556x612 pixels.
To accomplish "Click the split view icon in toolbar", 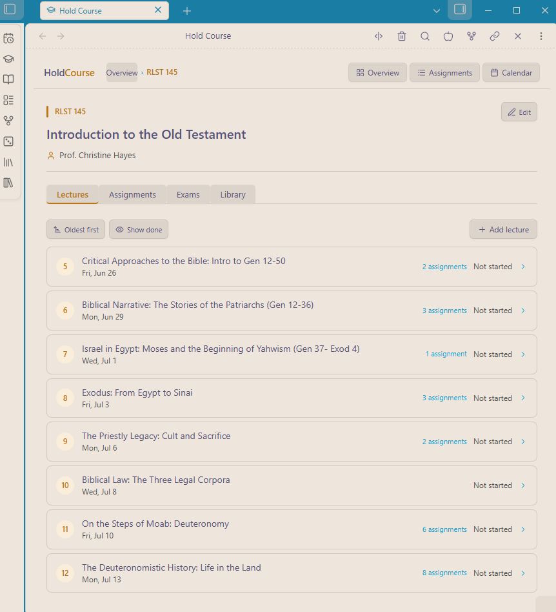I will pos(379,36).
